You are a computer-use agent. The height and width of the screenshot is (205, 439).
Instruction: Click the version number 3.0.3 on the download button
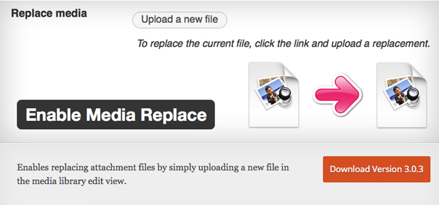pyautogui.click(x=411, y=169)
